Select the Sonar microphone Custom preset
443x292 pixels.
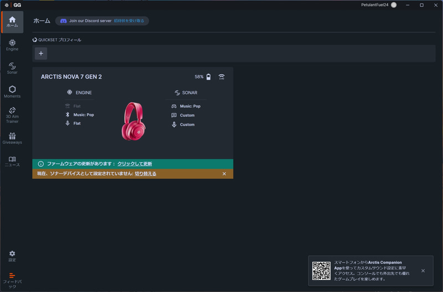pyautogui.click(x=187, y=124)
